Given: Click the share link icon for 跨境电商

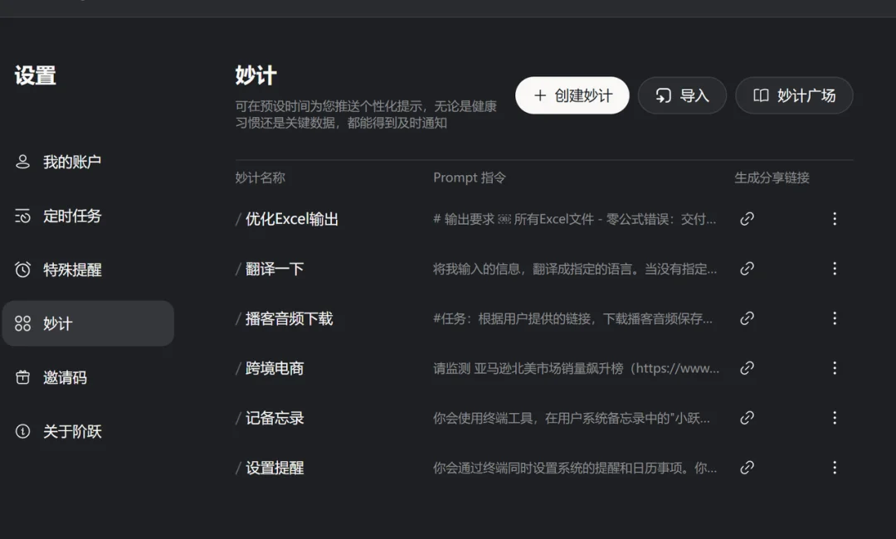Looking at the screenshot, I should 746,368.
